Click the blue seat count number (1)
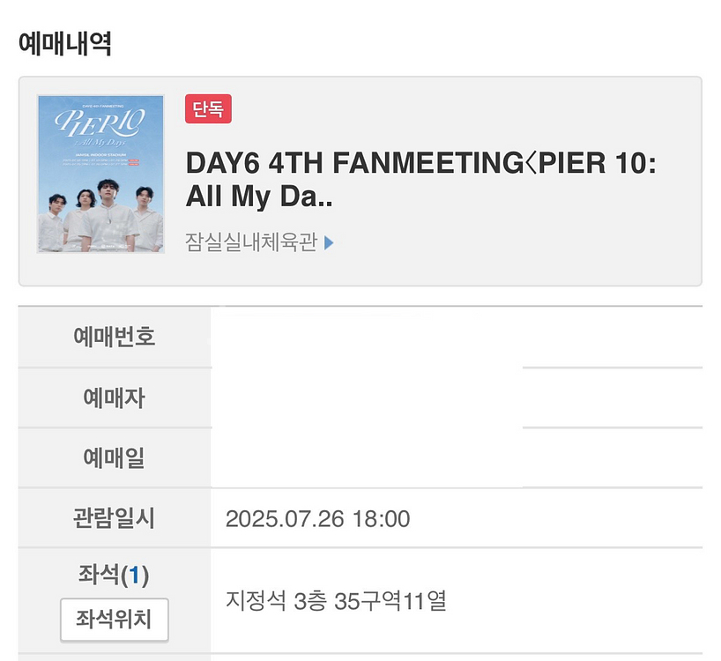Viewport: 721px width, 661px height. [x=134, y=576]
